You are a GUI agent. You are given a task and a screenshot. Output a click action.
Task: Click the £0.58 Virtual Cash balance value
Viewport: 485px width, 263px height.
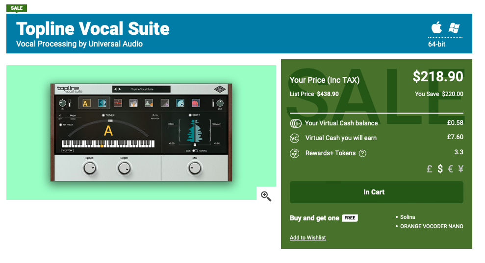(455, 123)
